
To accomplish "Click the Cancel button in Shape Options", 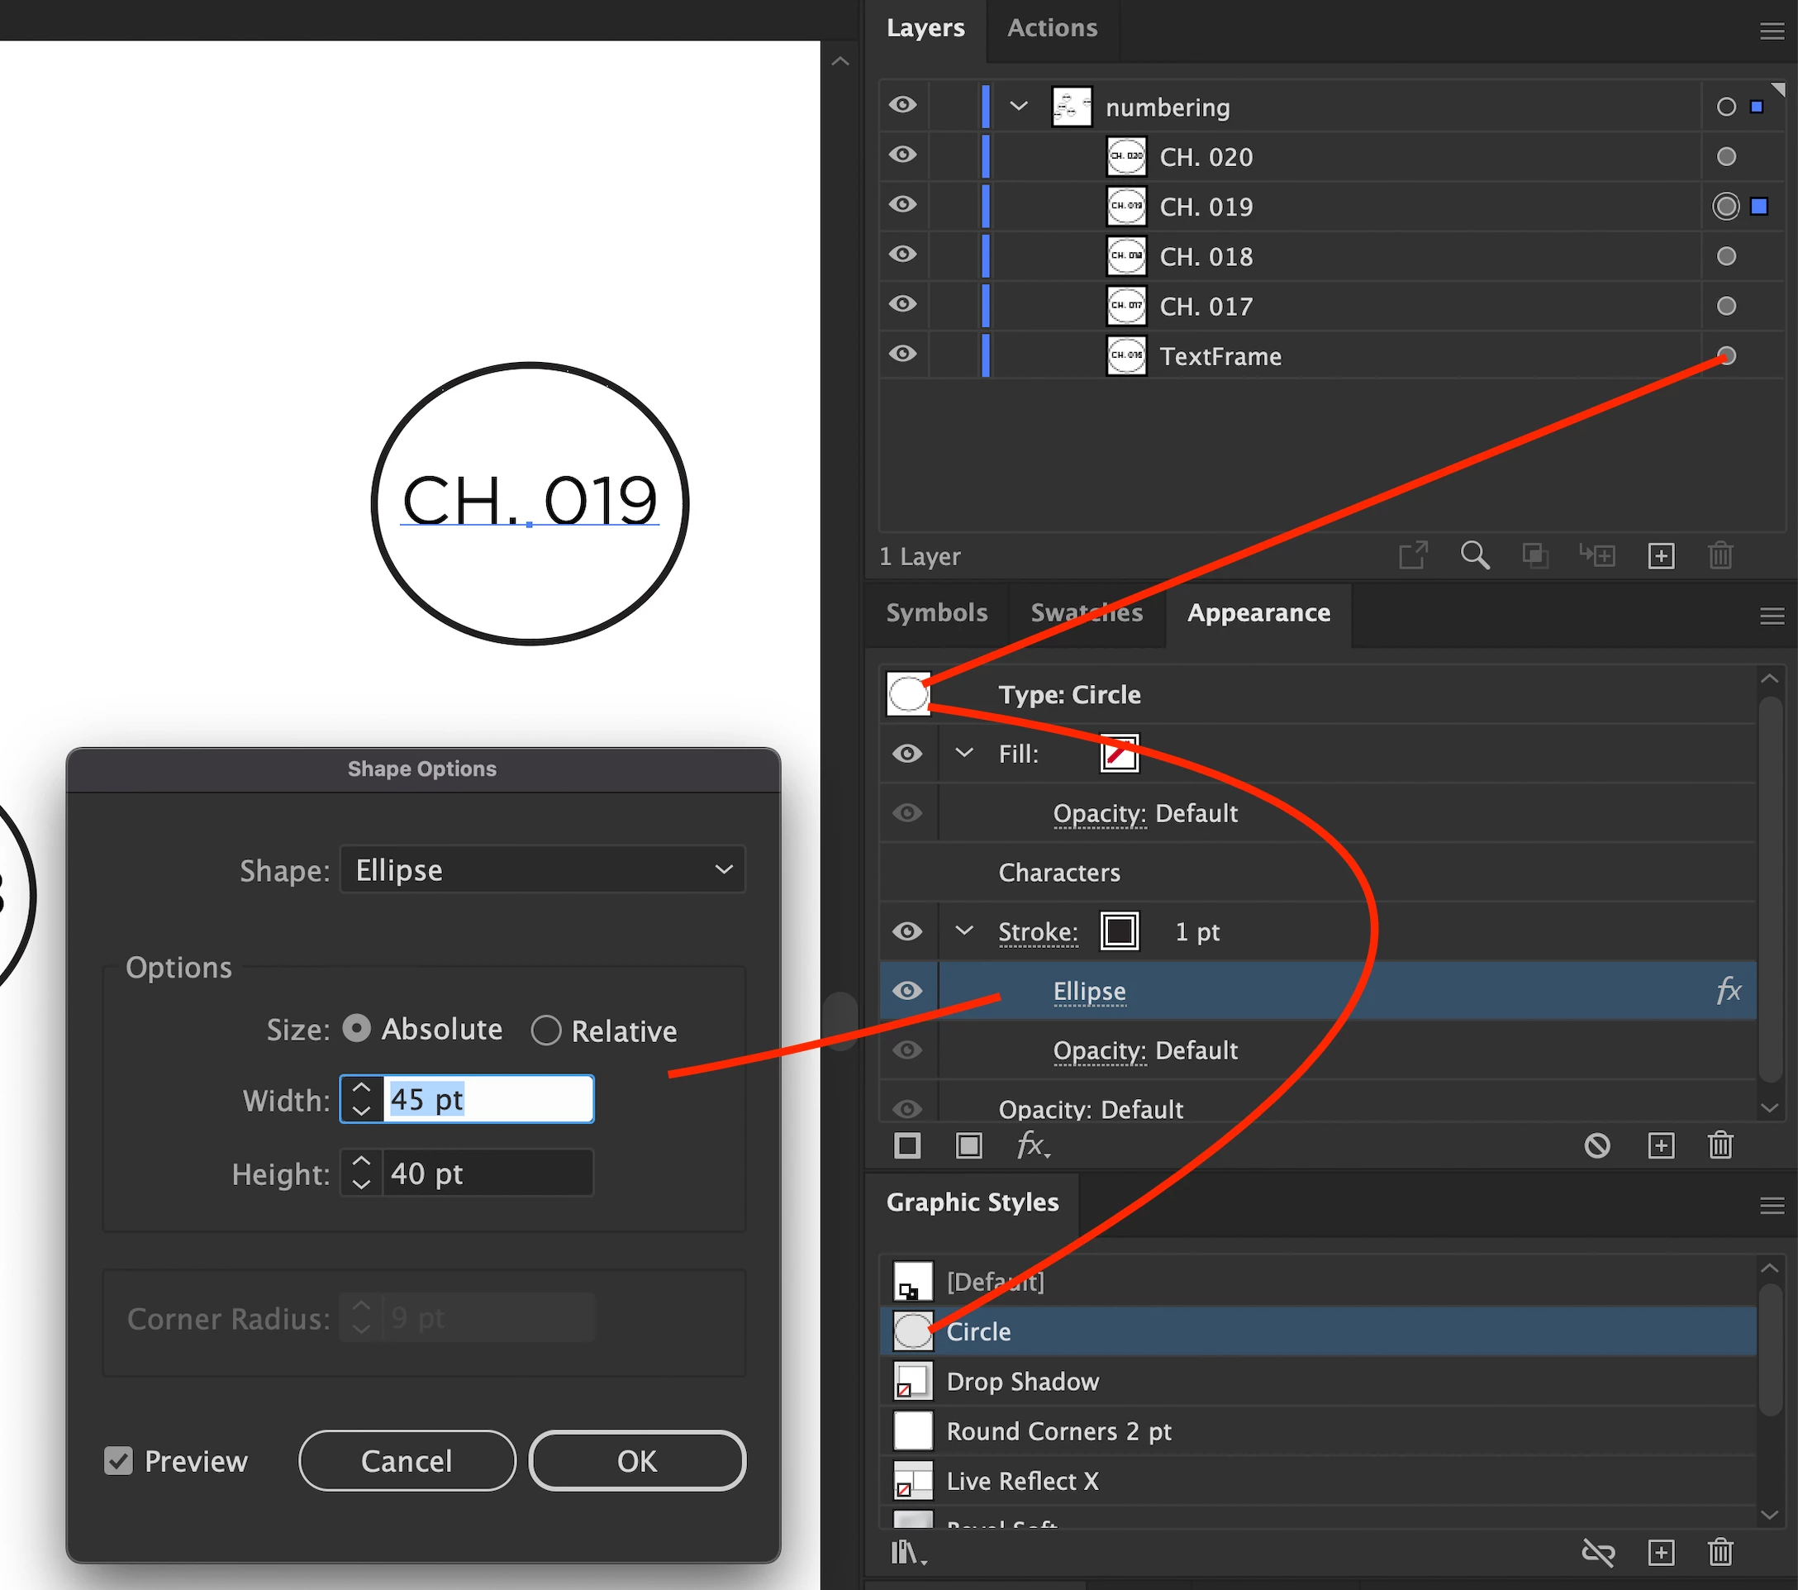I will point(407,1460).
